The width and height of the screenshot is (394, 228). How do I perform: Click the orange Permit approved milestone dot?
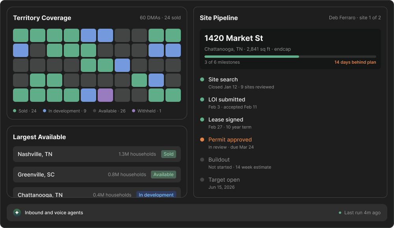click(x=202, y=140)
